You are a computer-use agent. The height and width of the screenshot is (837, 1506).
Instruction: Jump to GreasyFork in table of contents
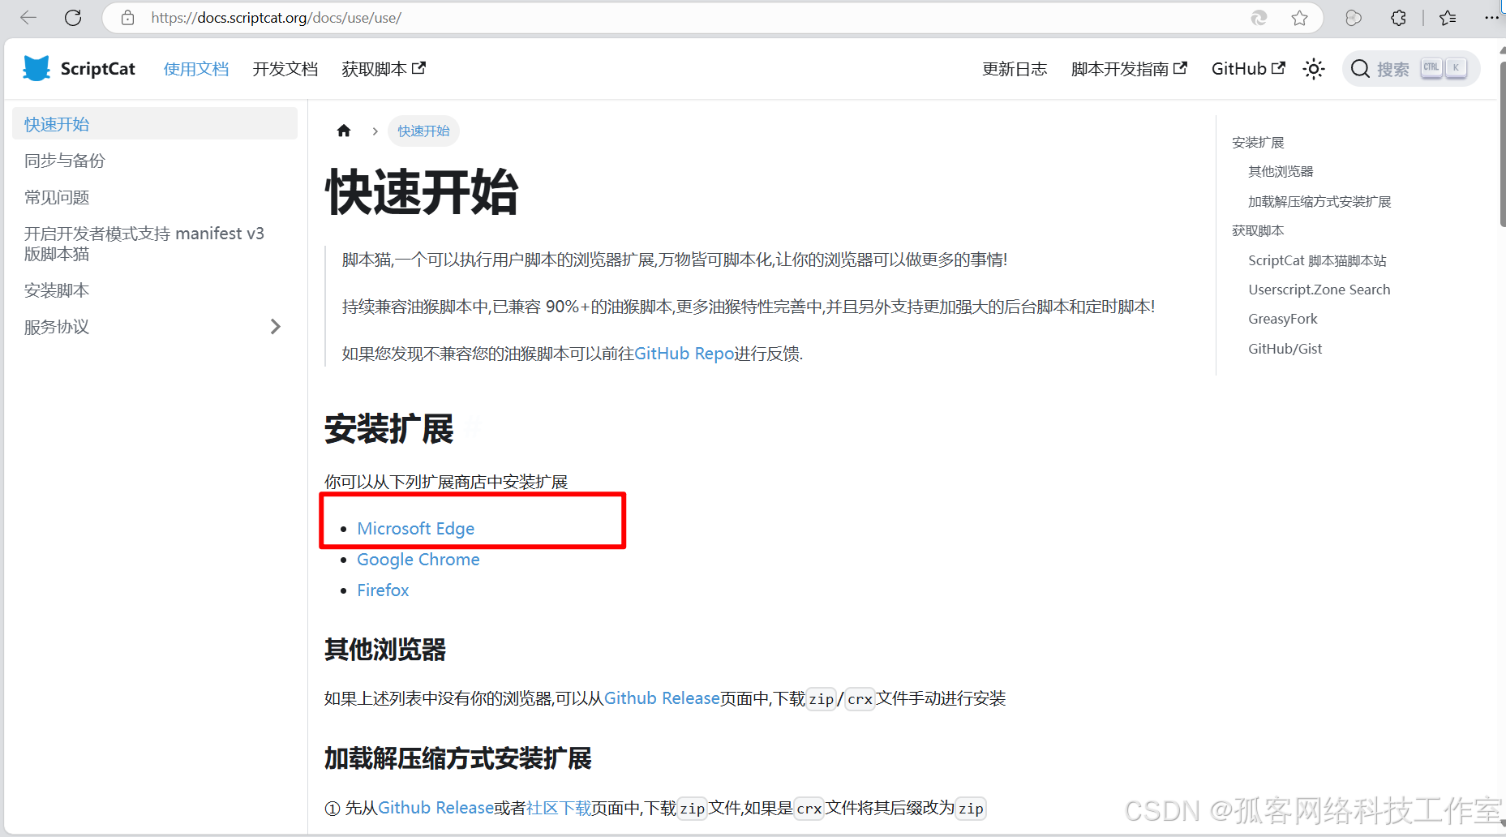coord(1283,319)
